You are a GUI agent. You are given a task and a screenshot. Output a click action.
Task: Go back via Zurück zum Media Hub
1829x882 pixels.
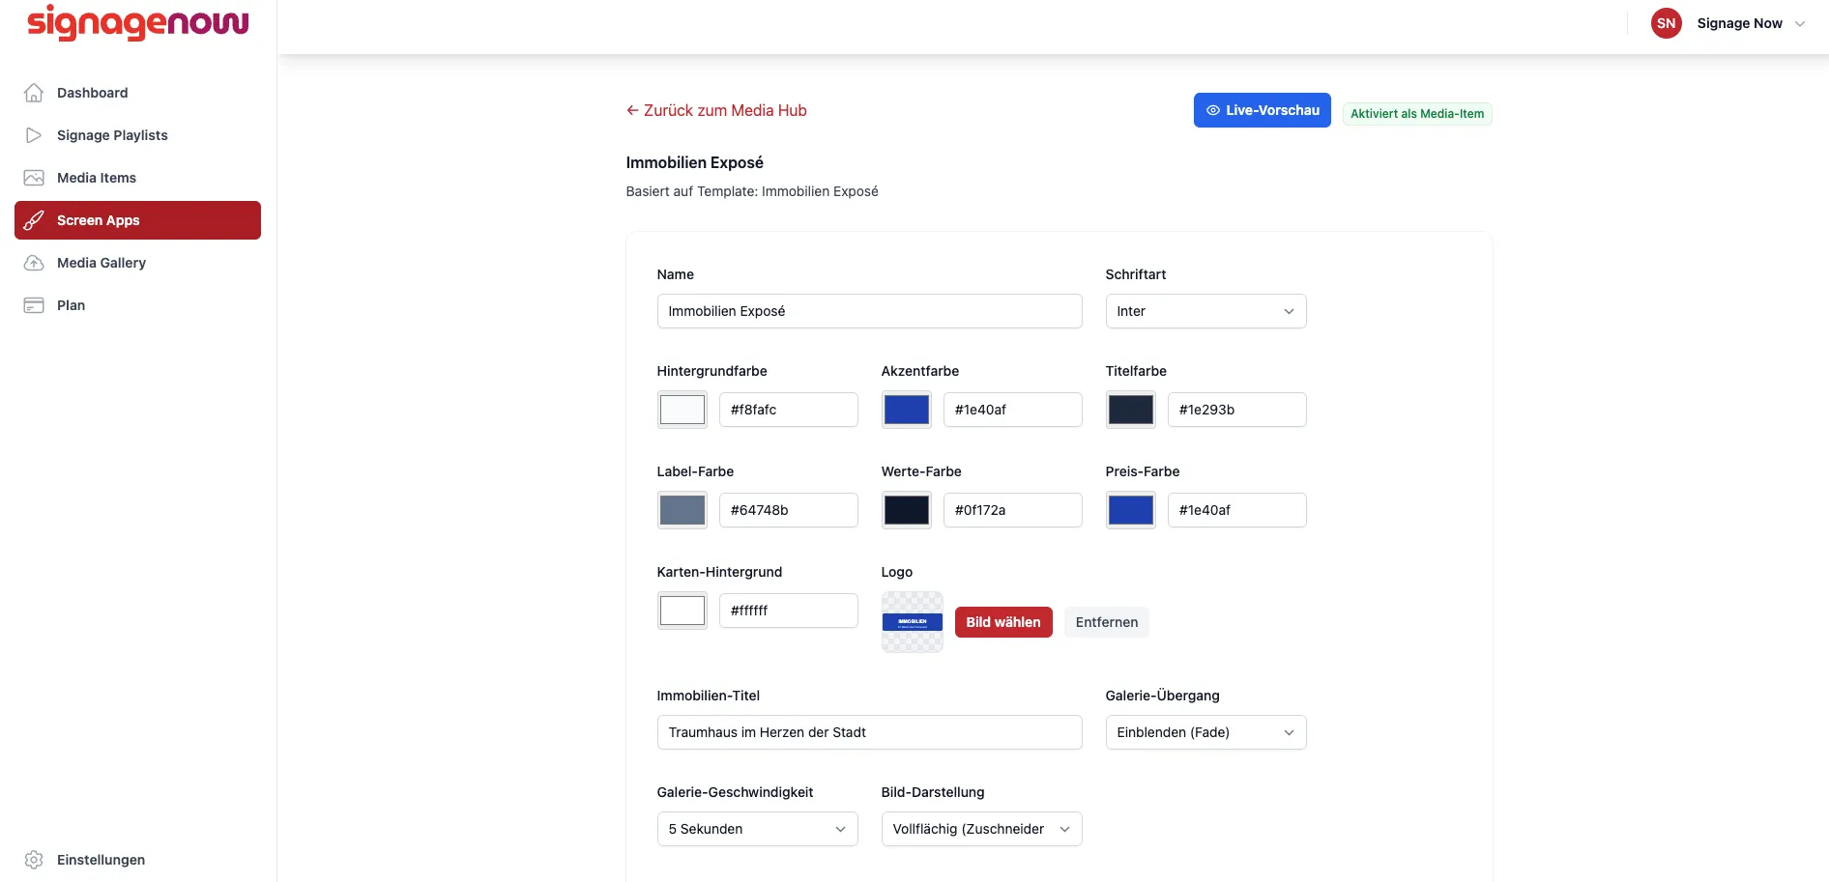[x=716, y=110]
